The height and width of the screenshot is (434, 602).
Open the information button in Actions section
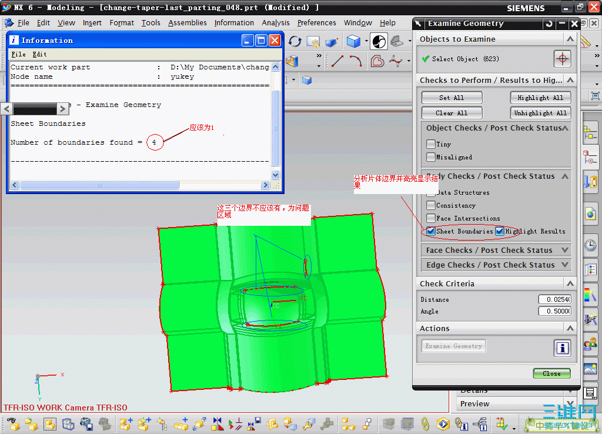562,348
